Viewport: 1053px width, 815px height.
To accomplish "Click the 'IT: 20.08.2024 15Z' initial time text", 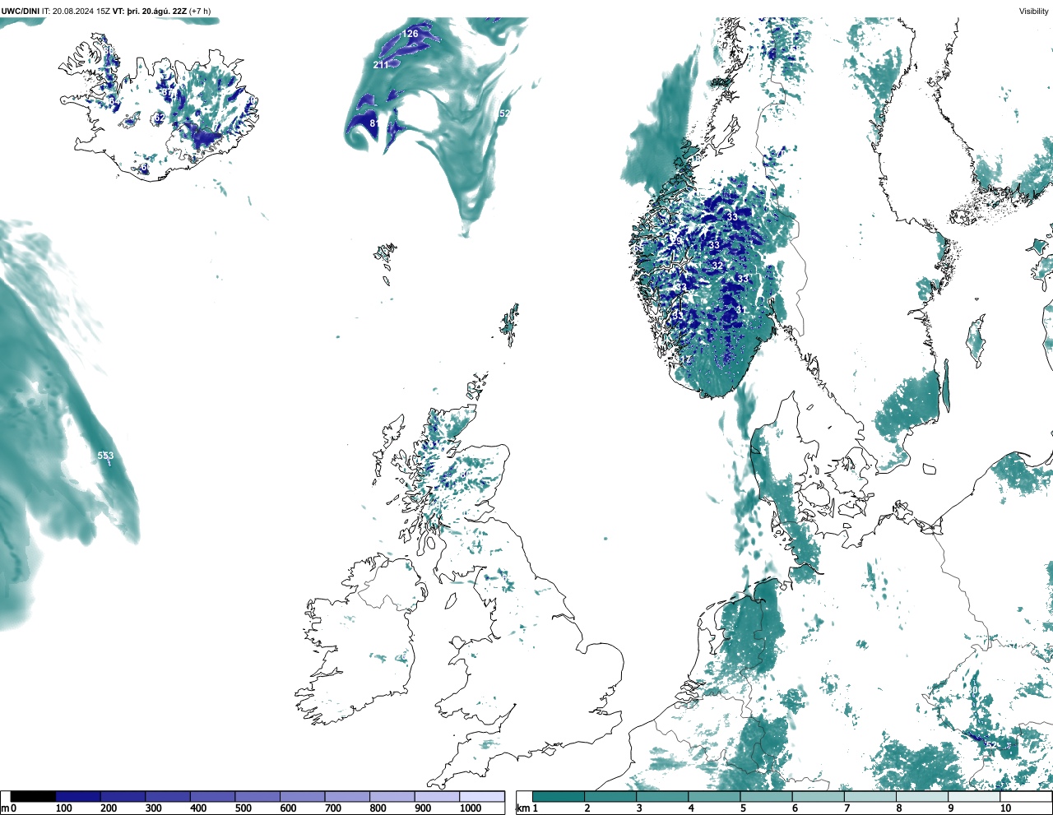I will 77,11.
